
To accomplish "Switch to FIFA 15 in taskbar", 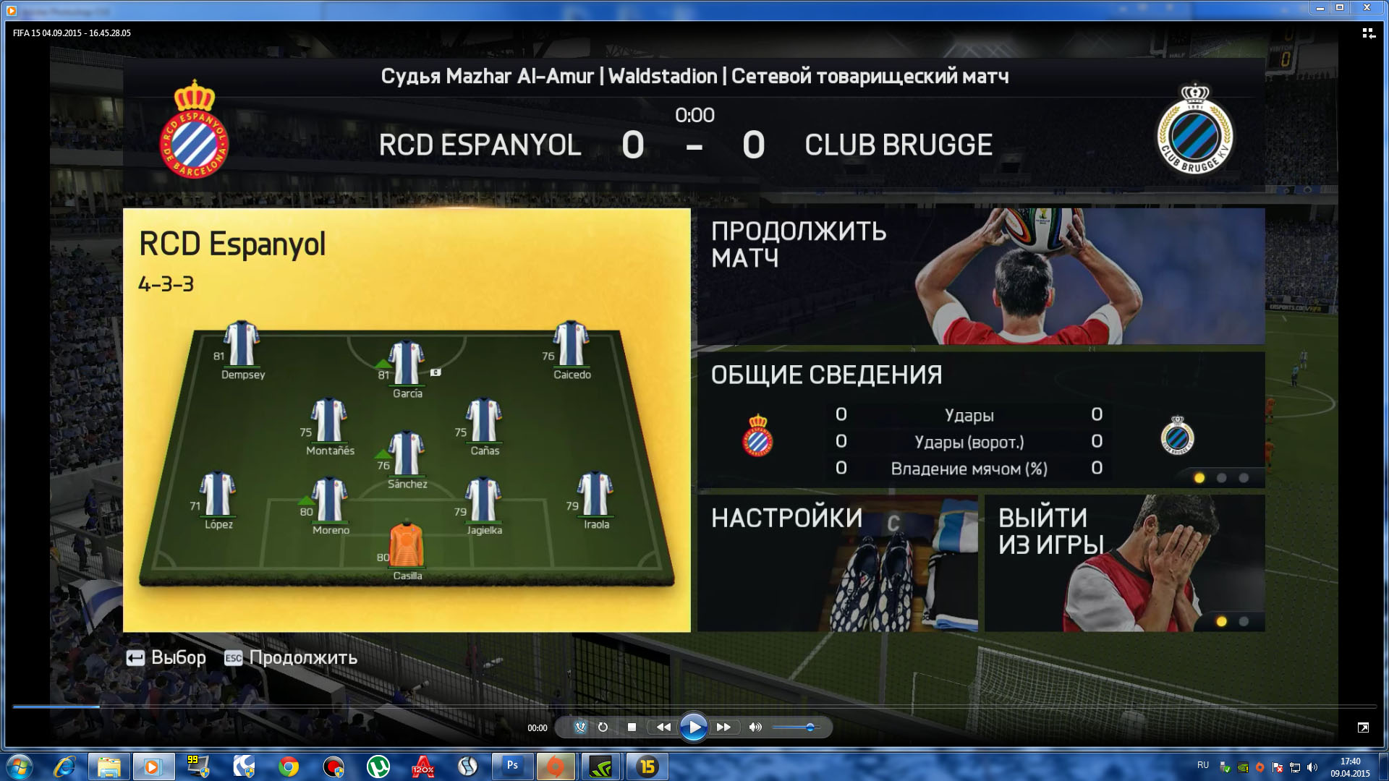I will pyautogui.click(x=647, y=767).
